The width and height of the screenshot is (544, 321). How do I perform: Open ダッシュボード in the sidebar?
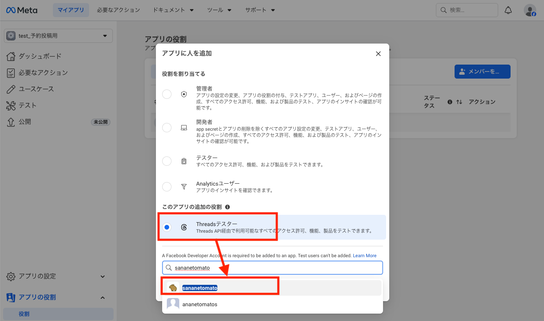coord(40,56)
